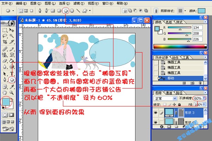Open color panel flyout menu

(x=205, y=22)
